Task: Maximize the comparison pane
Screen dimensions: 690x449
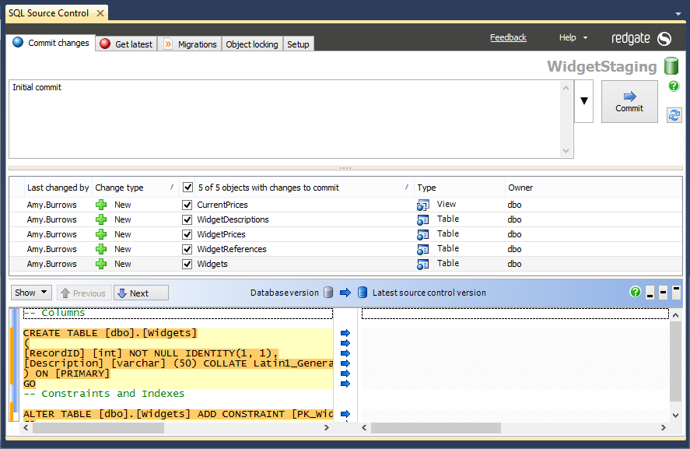Action: point(676,293)
